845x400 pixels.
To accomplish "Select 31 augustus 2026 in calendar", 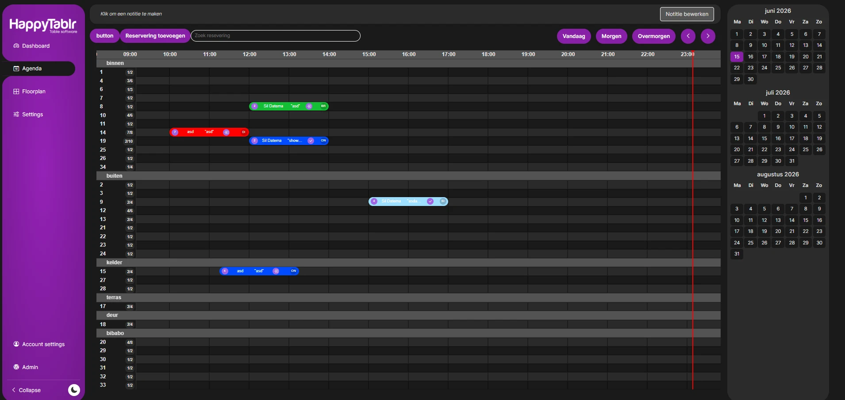I will (737, 254).
